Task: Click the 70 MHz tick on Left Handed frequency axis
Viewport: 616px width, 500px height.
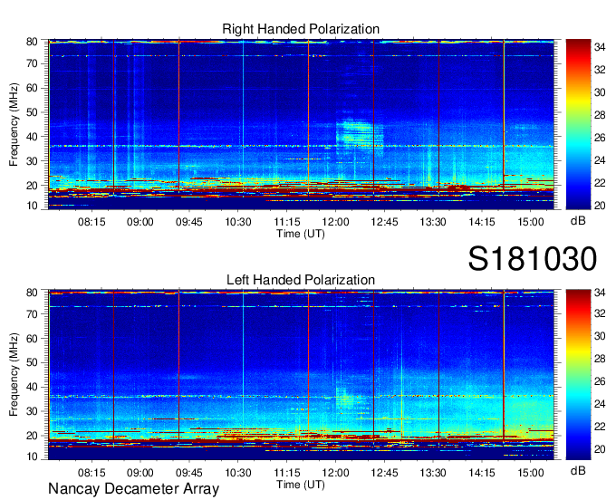Action: pos(32,314)
